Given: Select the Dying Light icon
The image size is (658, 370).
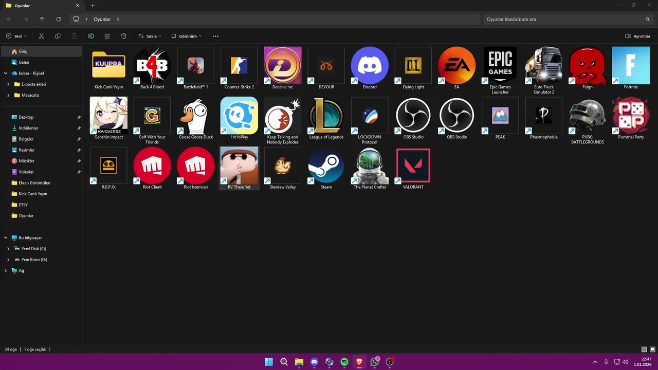Looking at the screenshot, I should pyautogui.click(x=413, y=66).
